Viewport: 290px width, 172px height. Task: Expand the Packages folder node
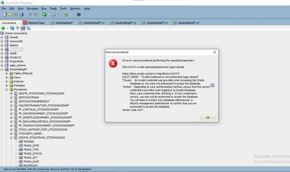6,86
